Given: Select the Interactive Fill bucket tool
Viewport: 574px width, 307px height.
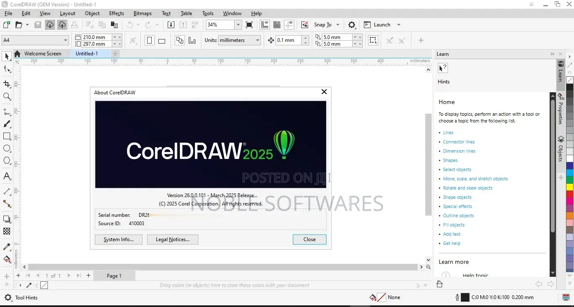Looking at the screenshot, I should [7, 259].
